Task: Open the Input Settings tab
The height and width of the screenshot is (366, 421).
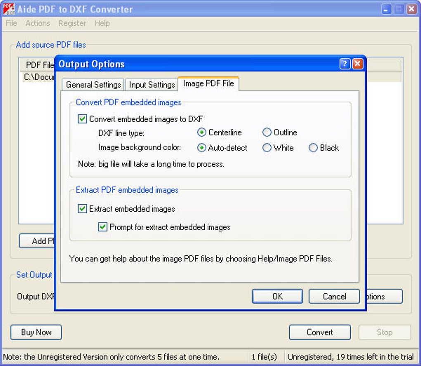Action: click(151, 85)
